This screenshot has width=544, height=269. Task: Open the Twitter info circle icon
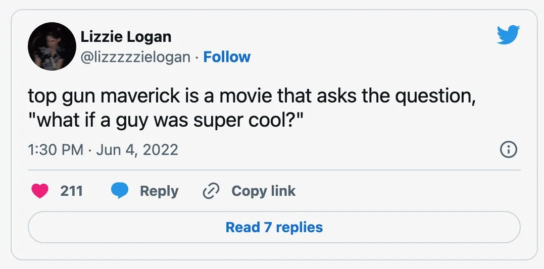(x=508, y=150)
